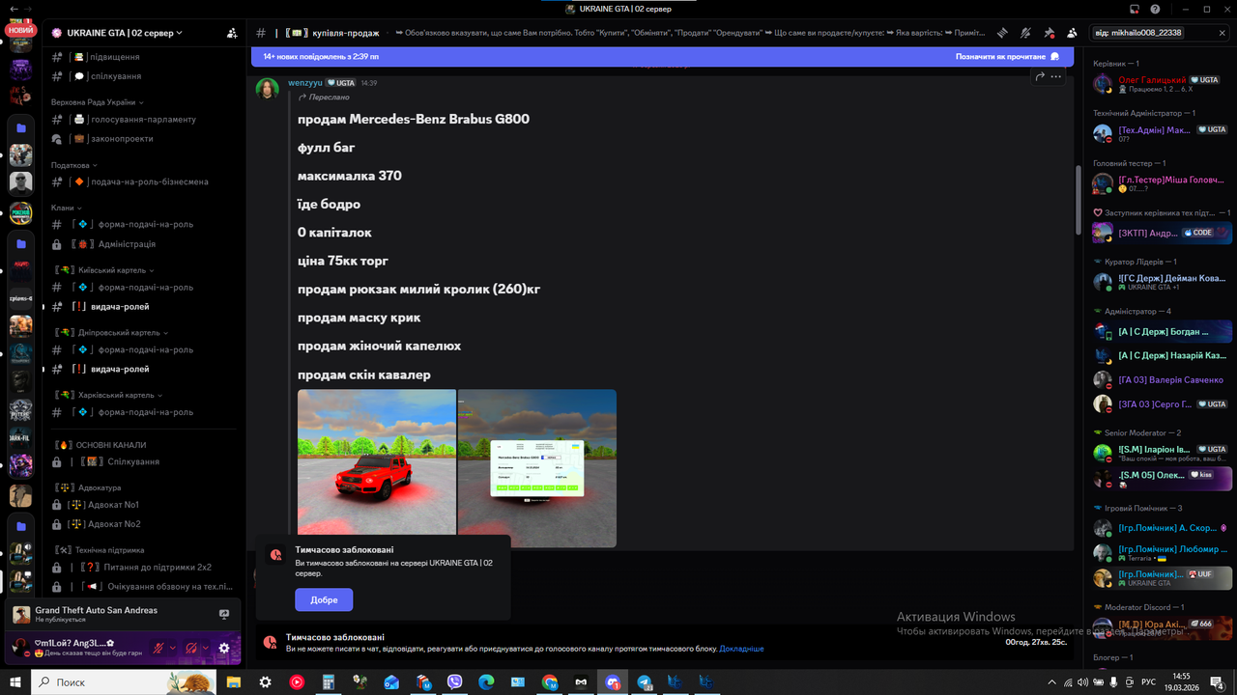The image size is (1237, 695).
Task: Collapse the Верховна Рада України category
Action: (x=98, y=102)
